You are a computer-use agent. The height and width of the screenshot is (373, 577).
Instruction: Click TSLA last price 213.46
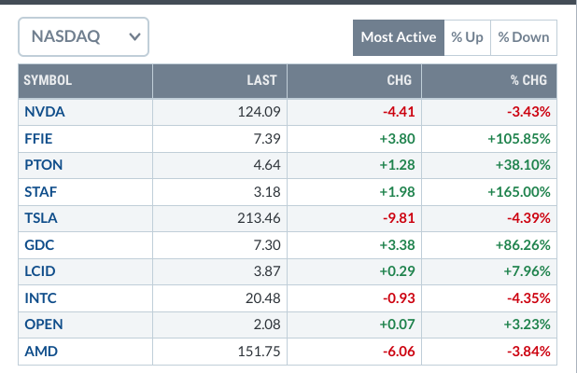(x=259, y=218)
